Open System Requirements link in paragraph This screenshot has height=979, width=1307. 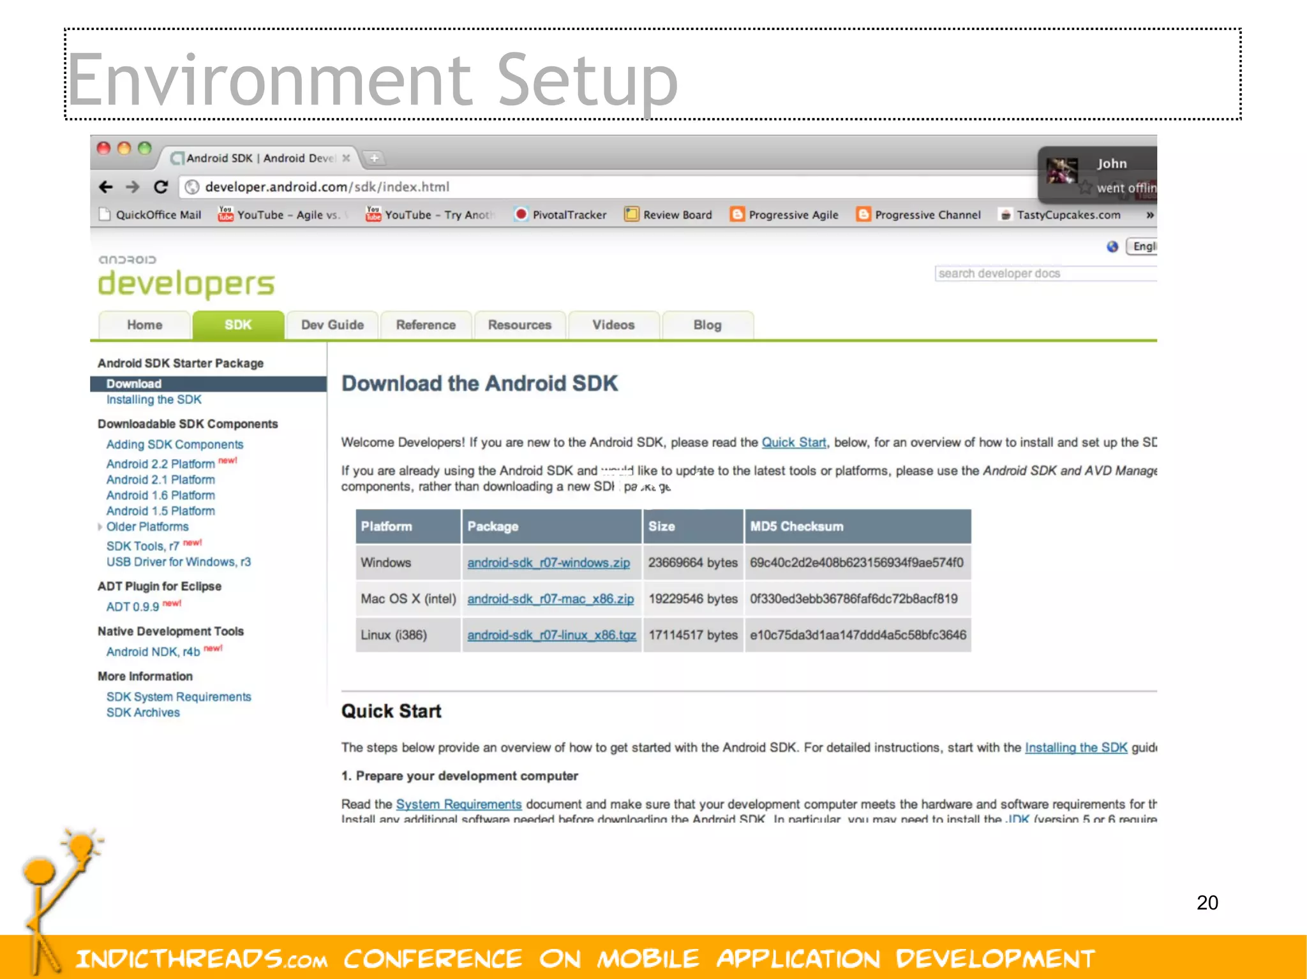[459, 804]
